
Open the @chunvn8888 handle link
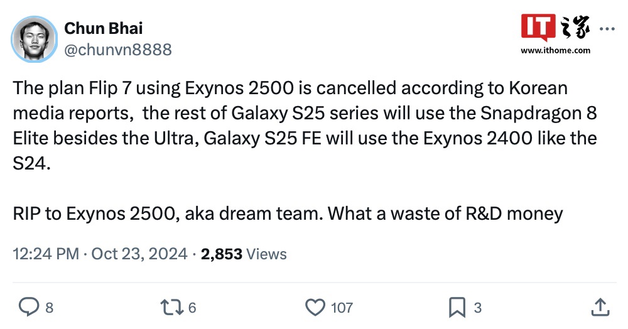(118, 50)
